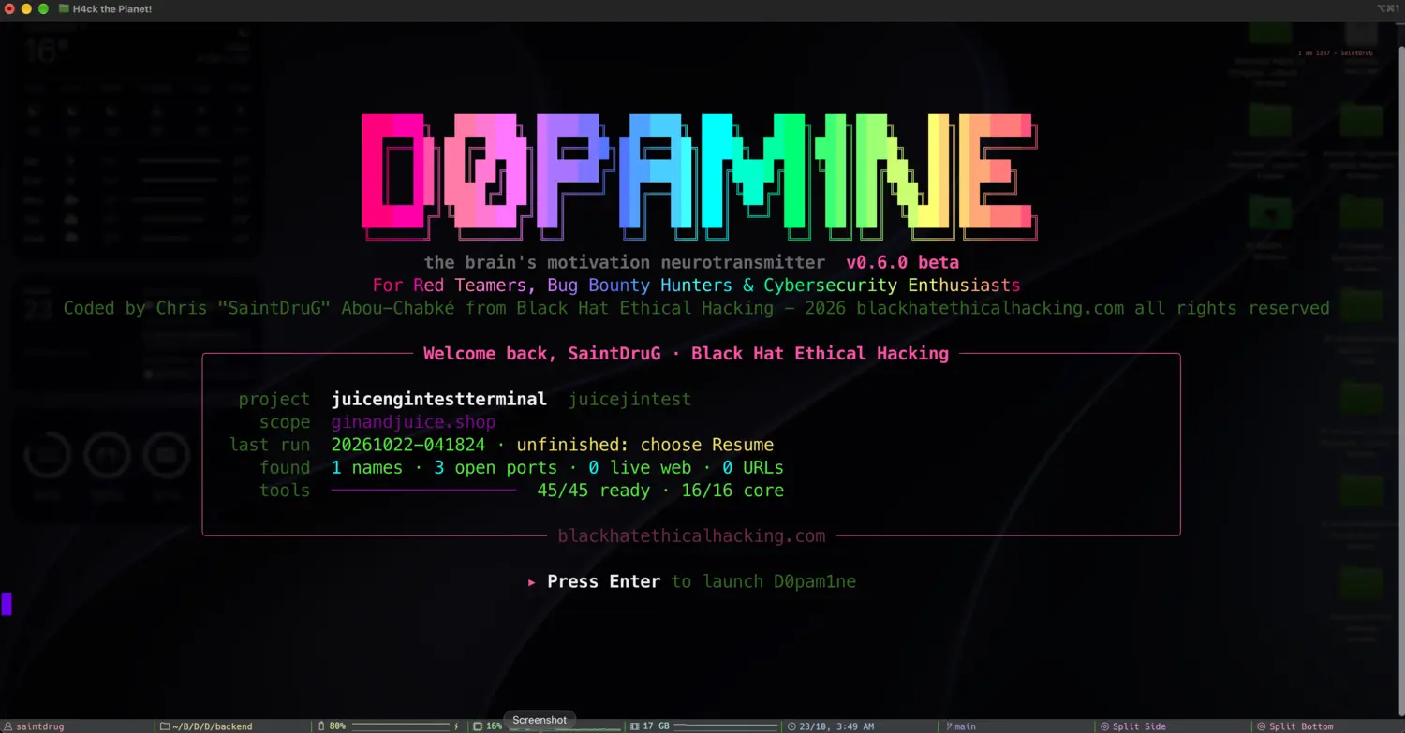1405x733 pixels.
Task: Click the green folder icon in the title bar
Action: 64,8
